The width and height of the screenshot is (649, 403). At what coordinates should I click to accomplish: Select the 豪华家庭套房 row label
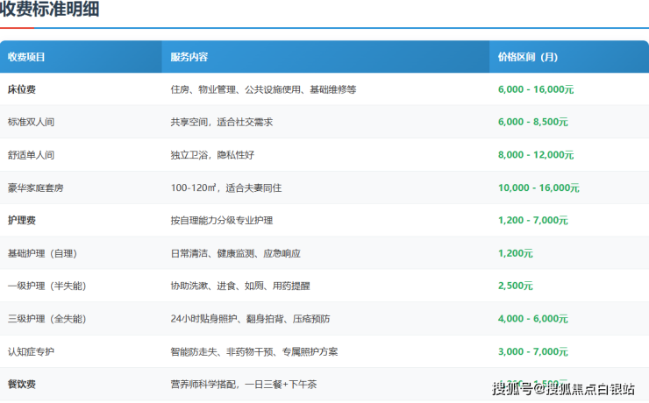(35, 187)
